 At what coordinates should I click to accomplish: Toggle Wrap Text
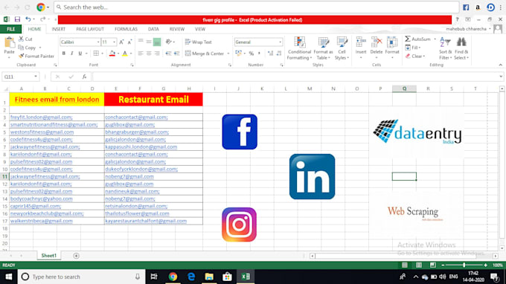tap(198, 42)
